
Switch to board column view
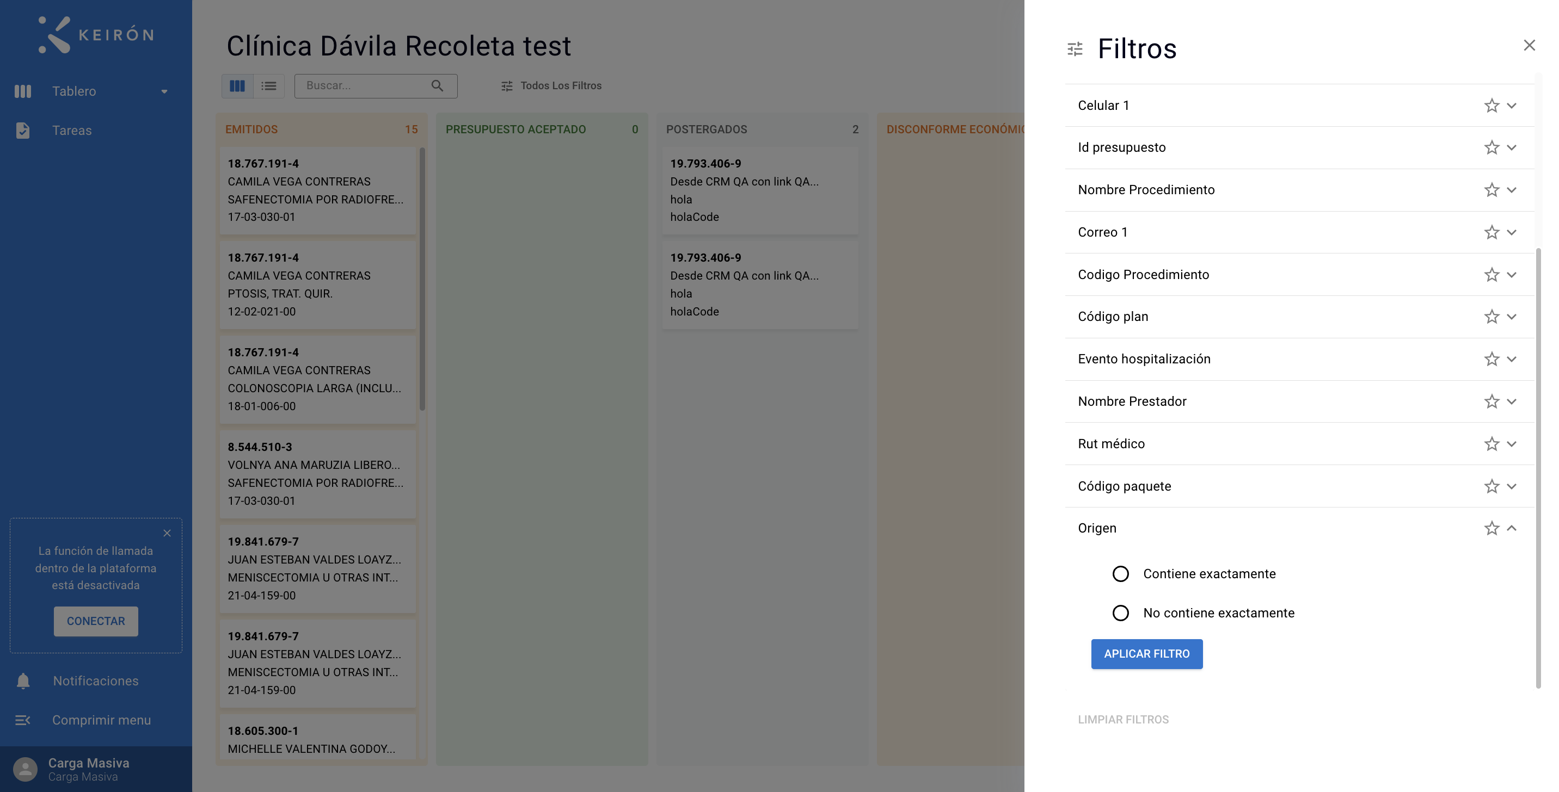point(237,86)
